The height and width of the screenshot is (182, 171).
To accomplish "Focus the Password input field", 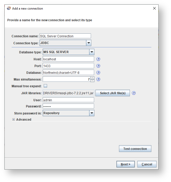I will (x=68, y=106).
